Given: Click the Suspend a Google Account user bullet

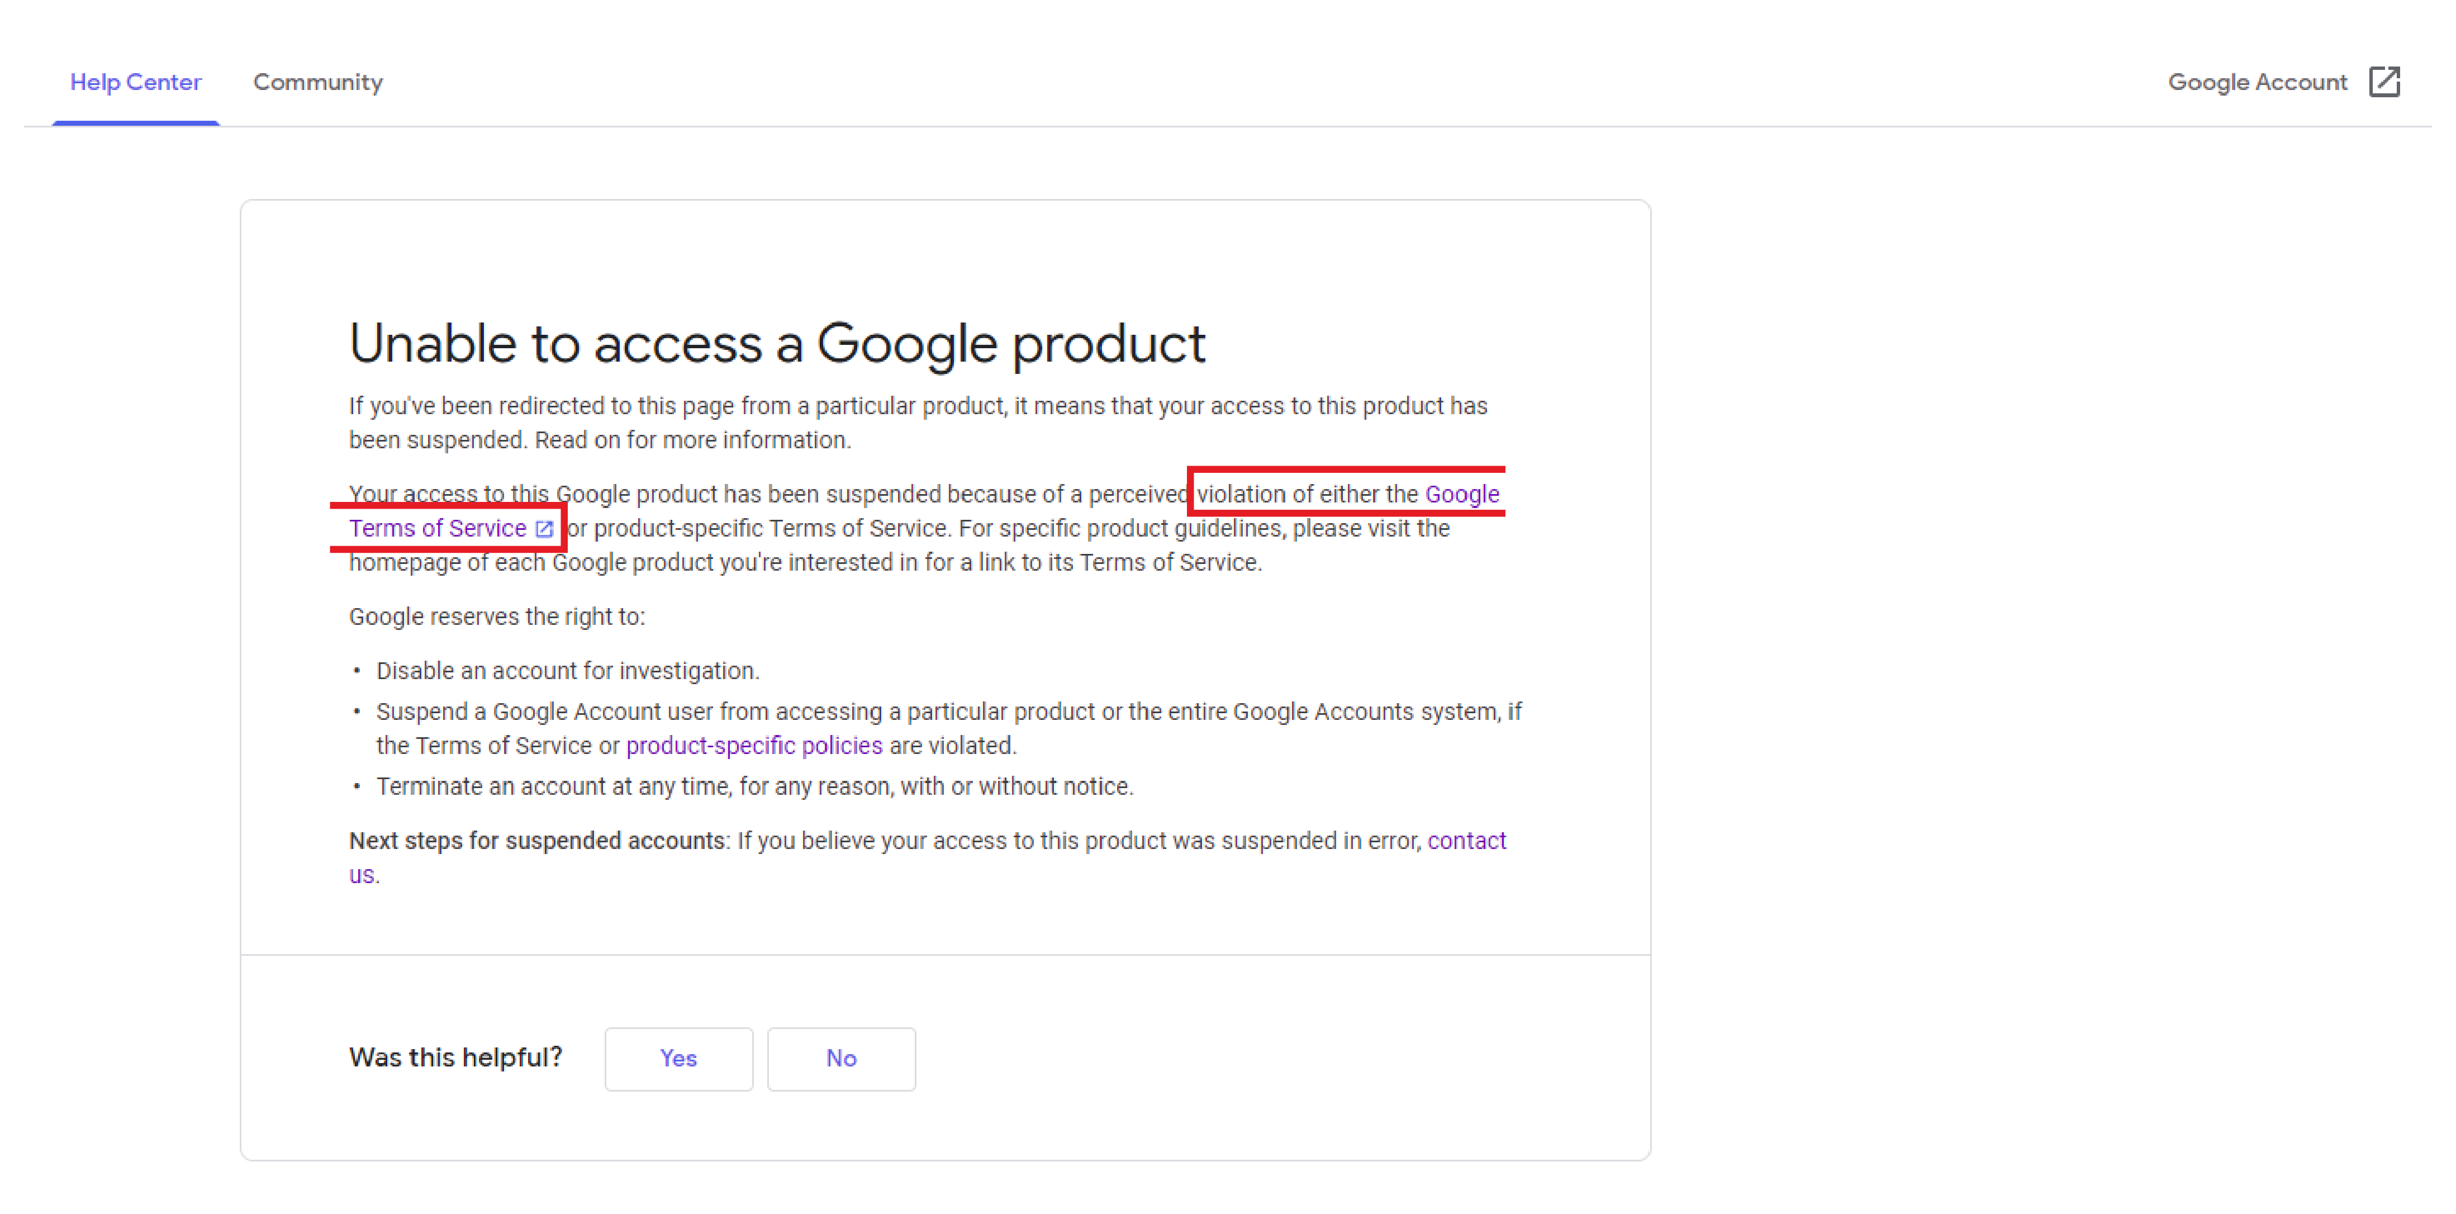Looking at the screenshot, I should coord(949,729).
